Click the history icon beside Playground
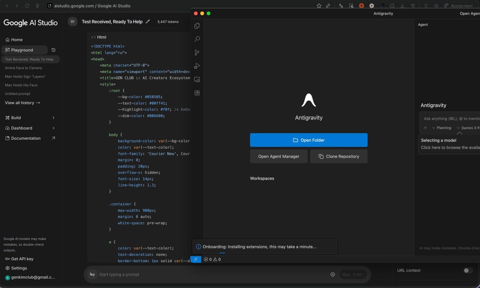The height and width of the screenshot is (288, 480). tap(54, 50)
